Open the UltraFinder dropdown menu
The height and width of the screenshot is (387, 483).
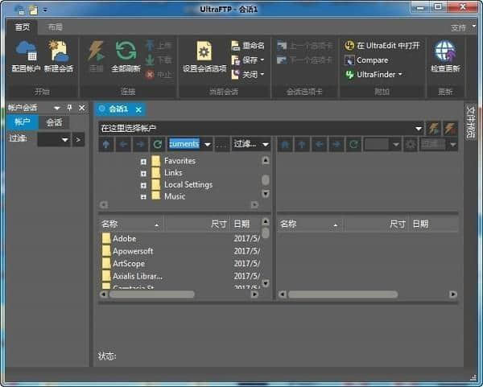tap(400, 75)
